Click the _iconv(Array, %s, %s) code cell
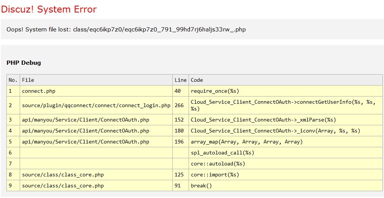384x198 pixels. (275, 131)
